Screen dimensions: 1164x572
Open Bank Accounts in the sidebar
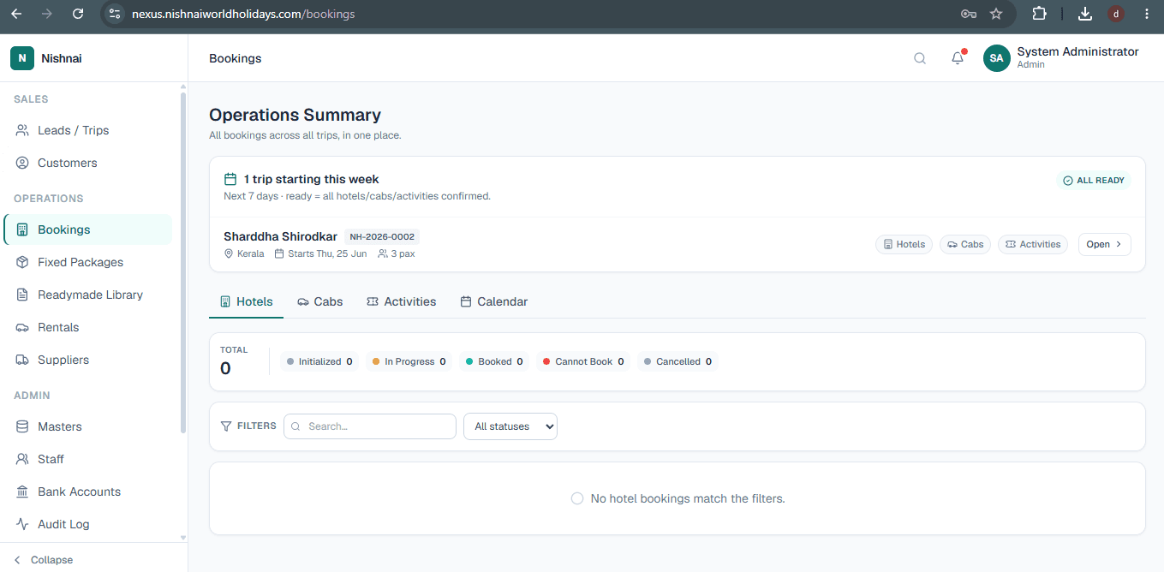[x=88, y=492]
